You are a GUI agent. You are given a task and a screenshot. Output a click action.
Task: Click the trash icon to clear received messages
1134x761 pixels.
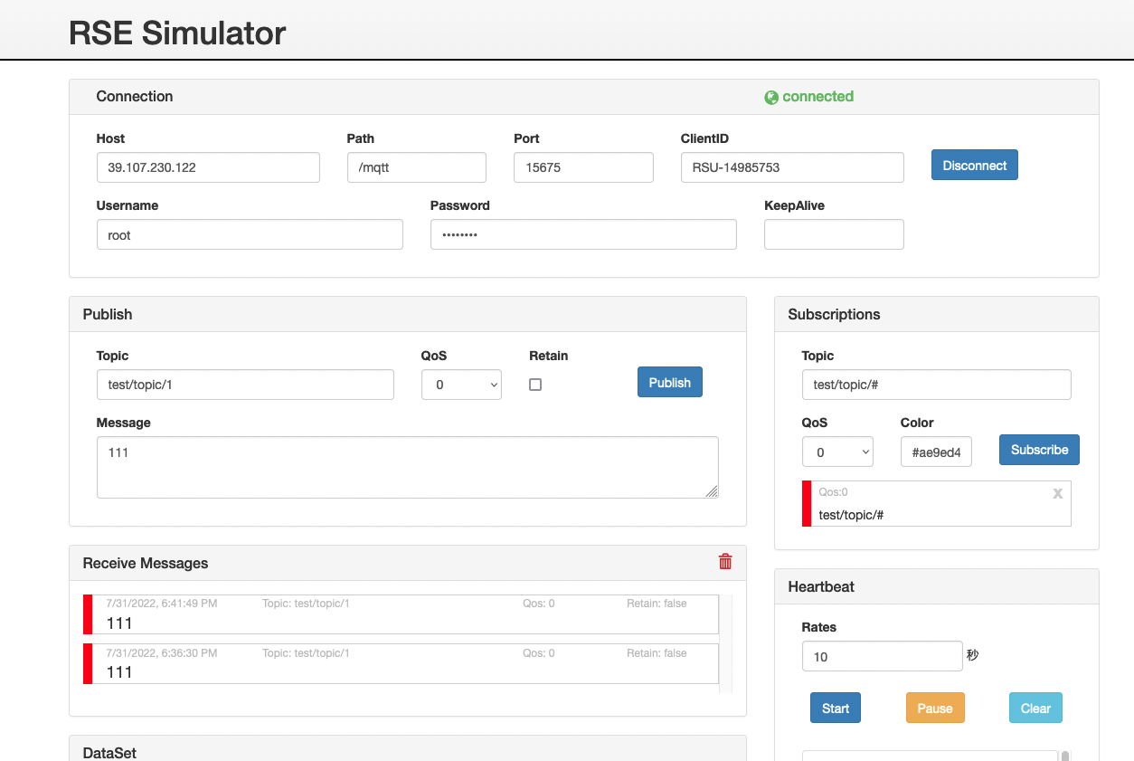click(x=724, y=561)
